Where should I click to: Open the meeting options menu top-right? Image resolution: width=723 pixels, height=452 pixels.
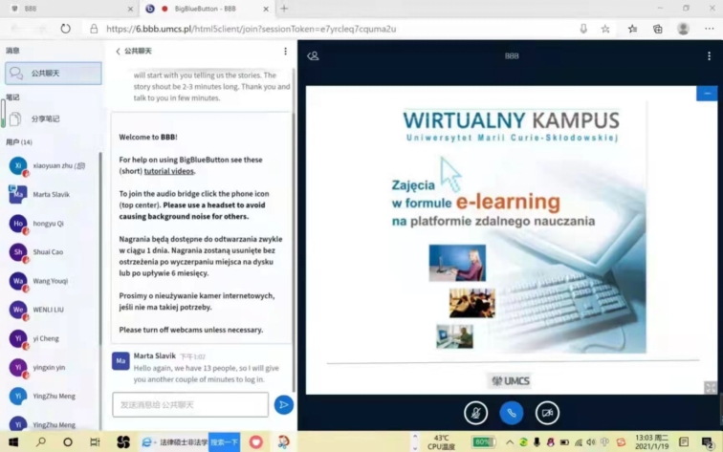[710, 55]
